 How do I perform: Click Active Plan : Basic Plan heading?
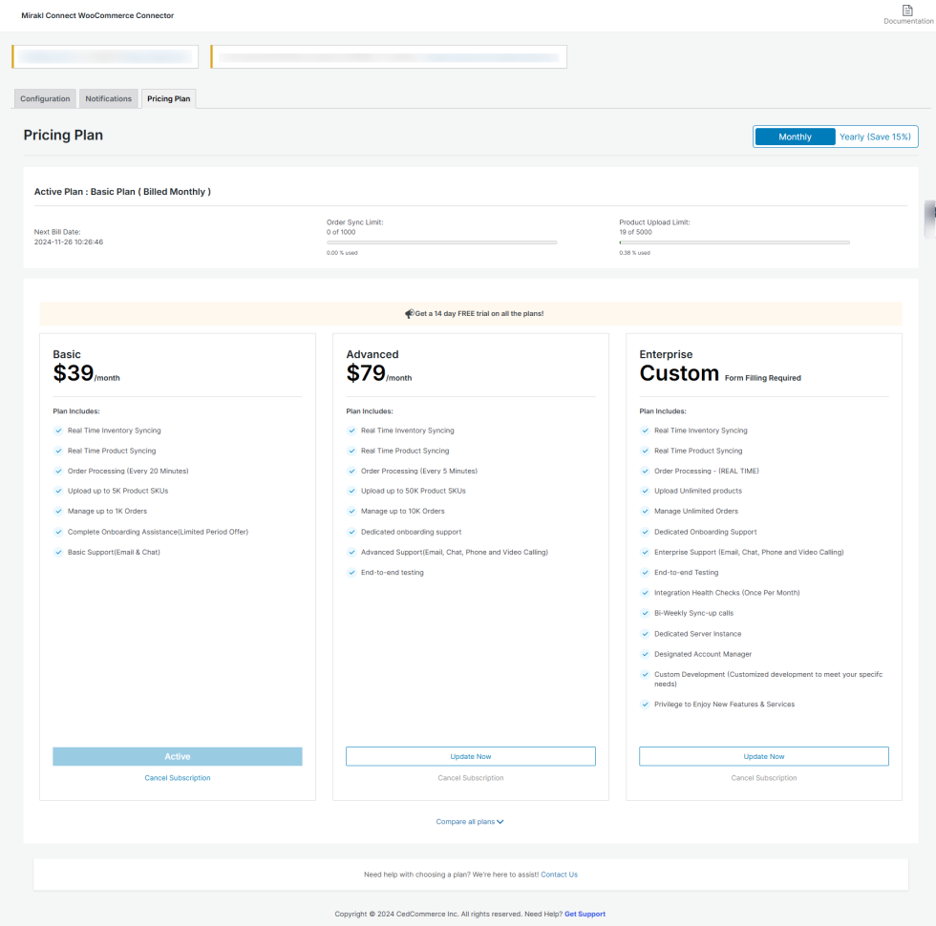122,192
